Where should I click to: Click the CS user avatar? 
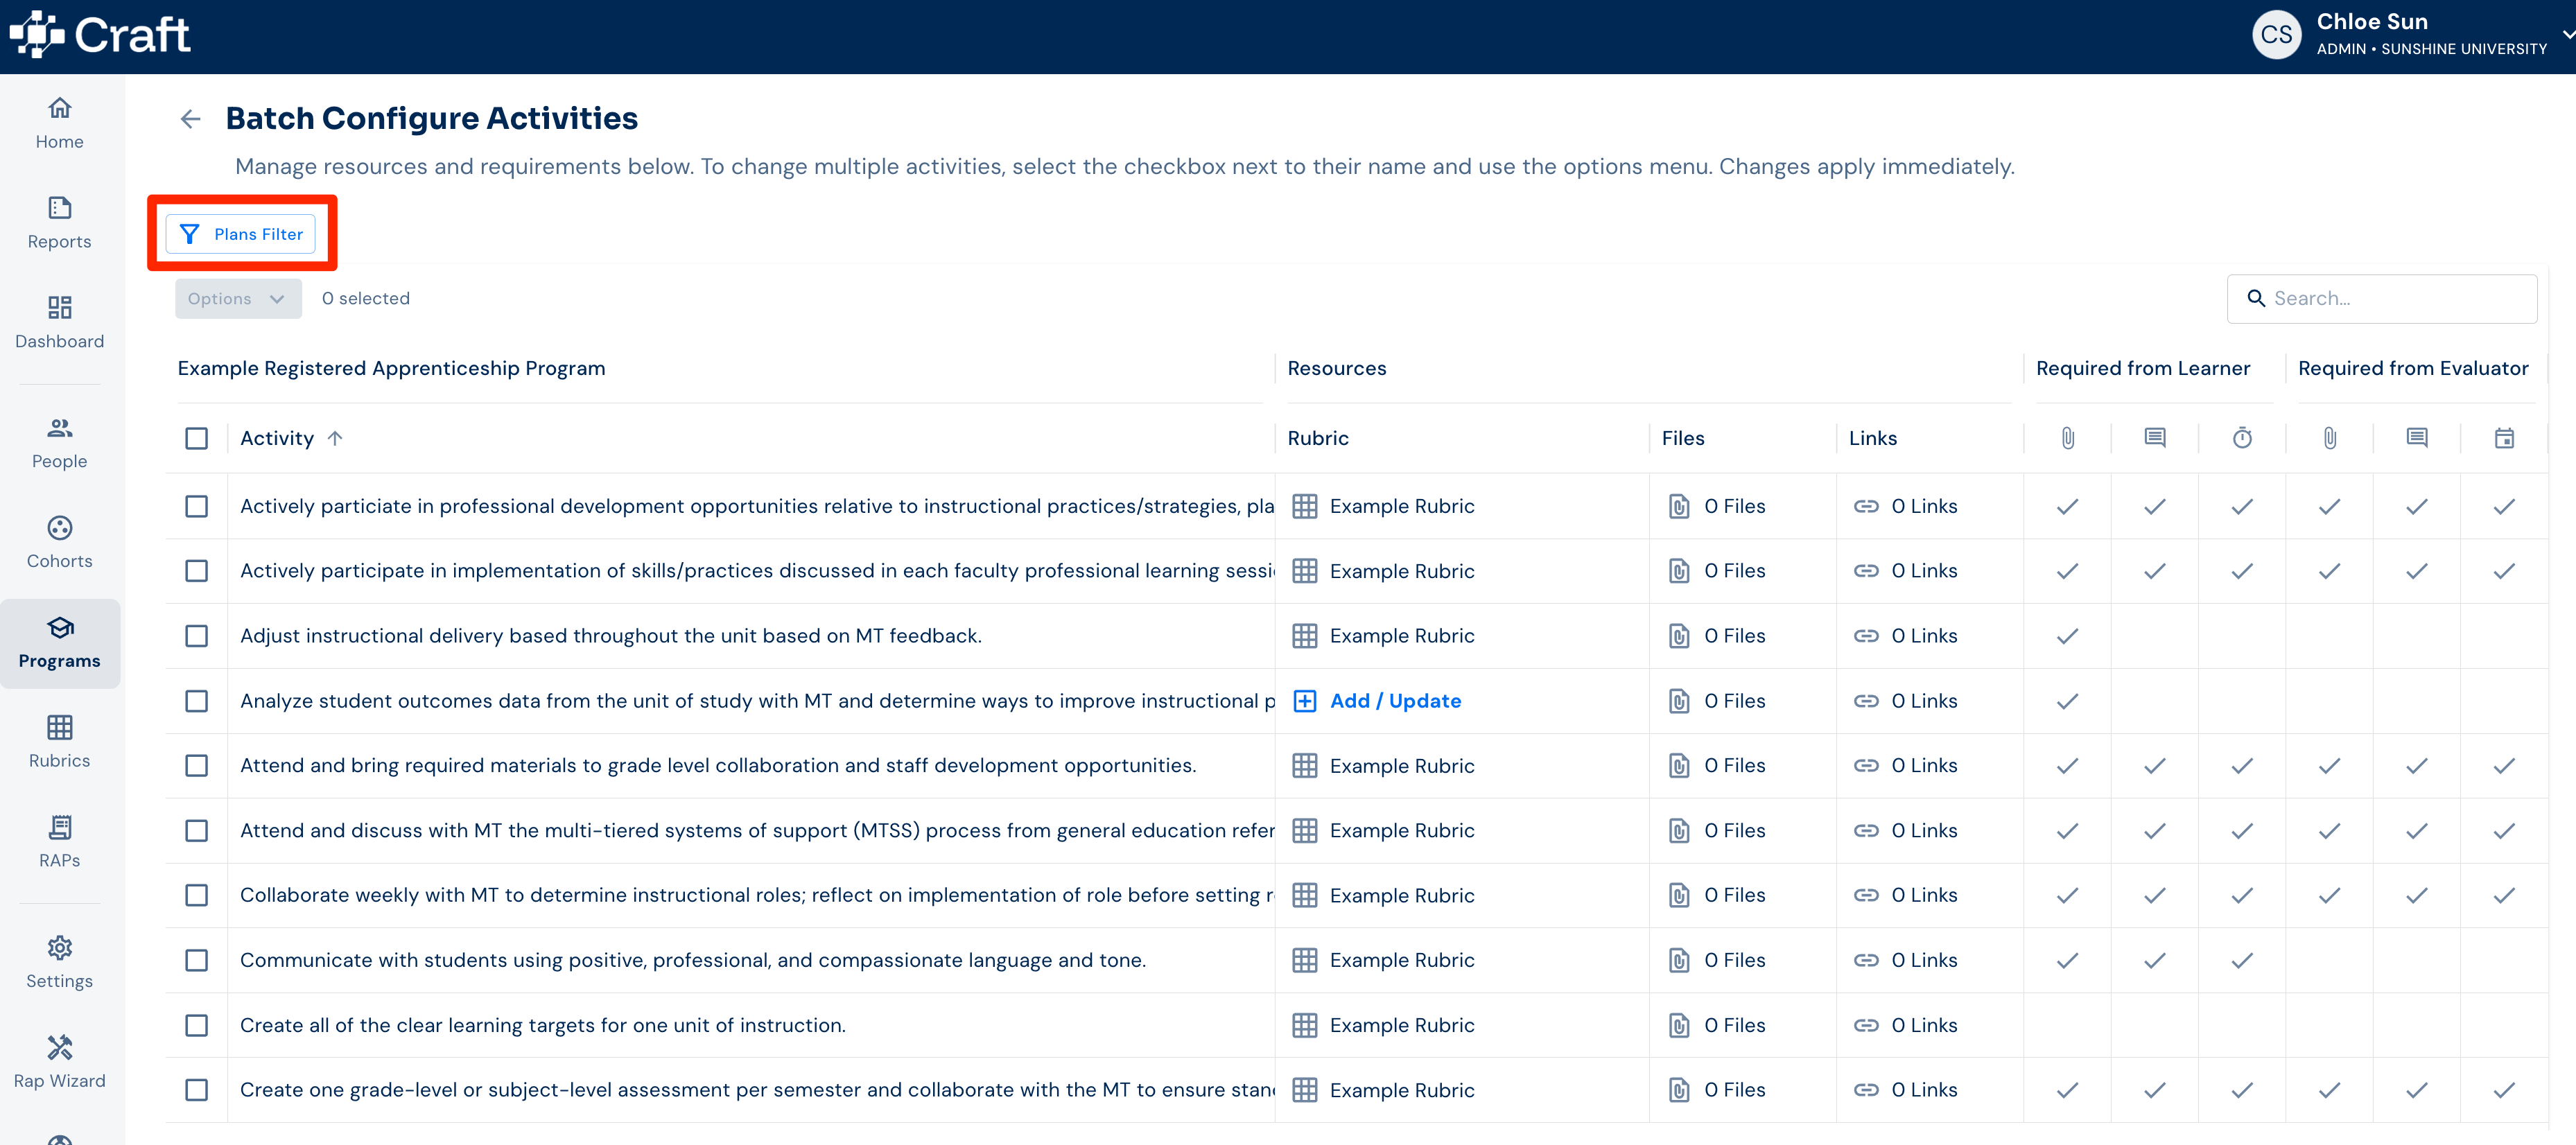(x=2276, y=35)
